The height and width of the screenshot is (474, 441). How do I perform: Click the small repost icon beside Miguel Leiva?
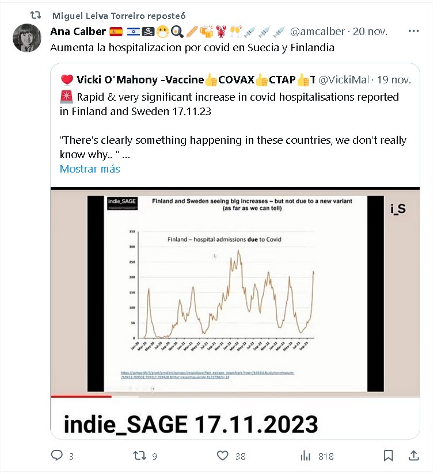35,15
